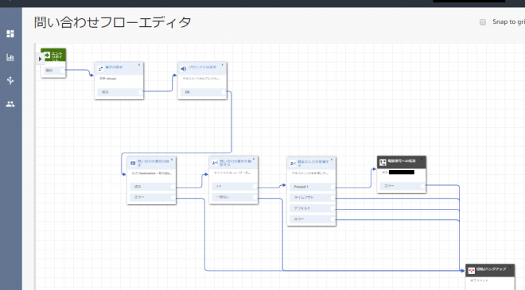Close the voice setting block
This screenshot has width=525, height=290.
pyautogui.click(x=139, y=65)
